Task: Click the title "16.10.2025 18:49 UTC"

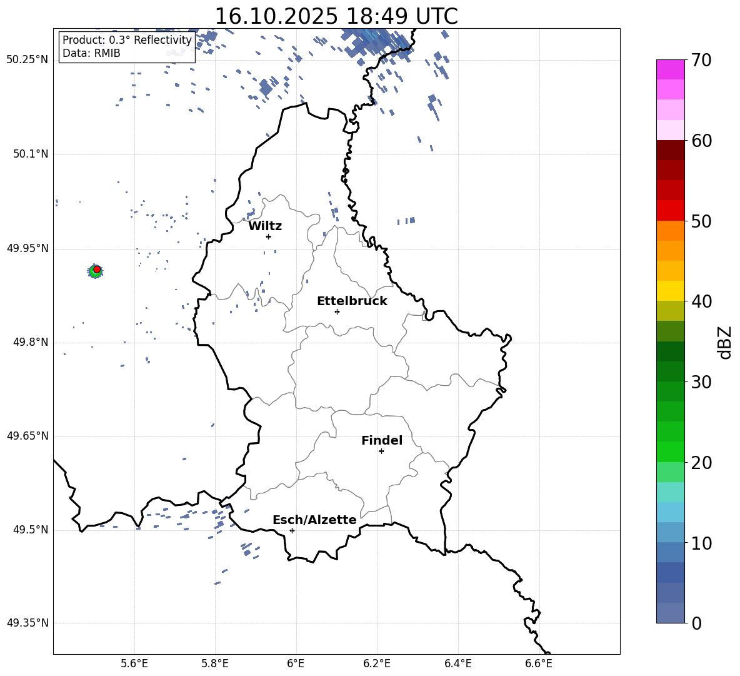Action: 336,16
